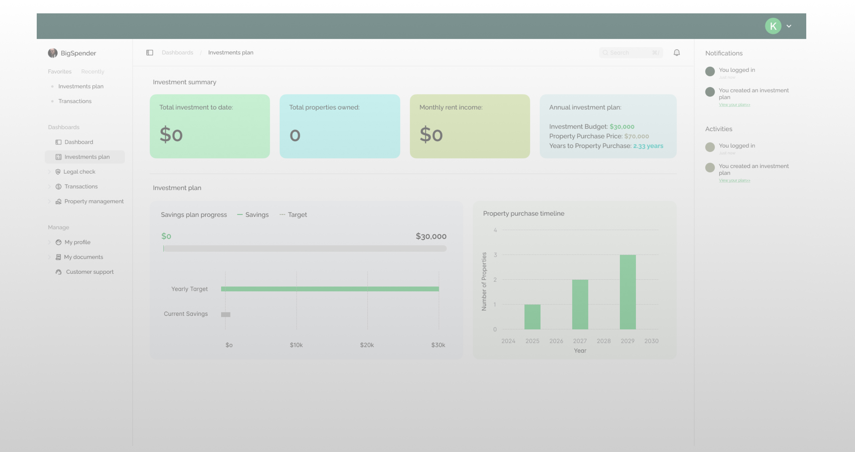Toggle the sidebar panel icon
Viewport: 855px width, 452px height.
(x=150, y=53)
